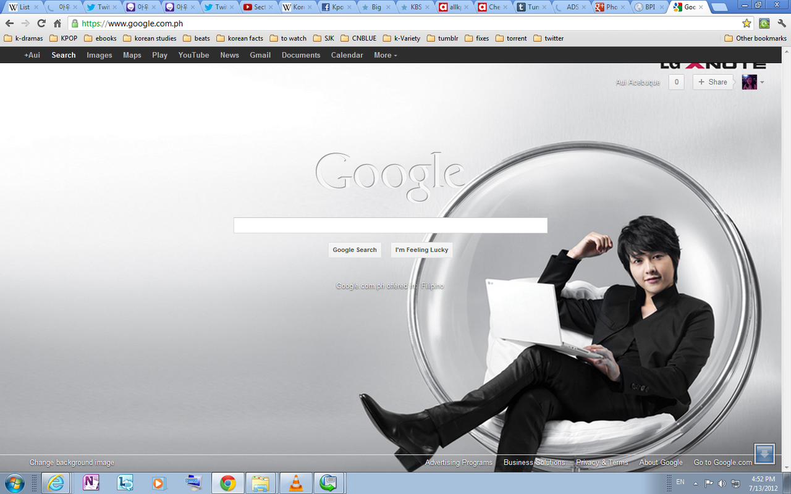Open the to watch bookmark folder

pos(287,38)
